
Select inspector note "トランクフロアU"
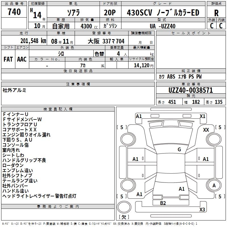20,124
